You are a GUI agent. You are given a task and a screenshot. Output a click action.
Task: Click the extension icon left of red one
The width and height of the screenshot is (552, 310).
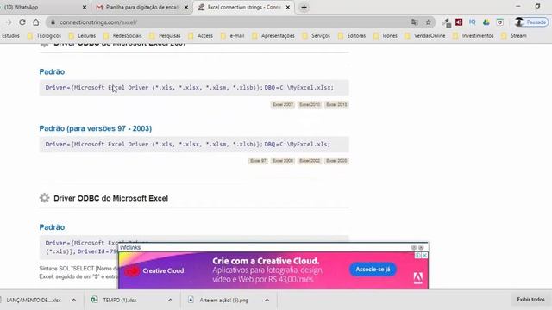[447, 23]
